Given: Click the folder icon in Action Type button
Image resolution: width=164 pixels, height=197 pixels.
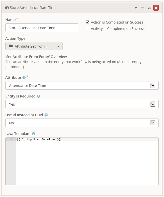Looking at the screenshot, I should coord(11,46).
